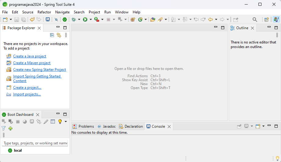
Task: Click the Skip All Breakpoints icon
Action: coord(56,19)
